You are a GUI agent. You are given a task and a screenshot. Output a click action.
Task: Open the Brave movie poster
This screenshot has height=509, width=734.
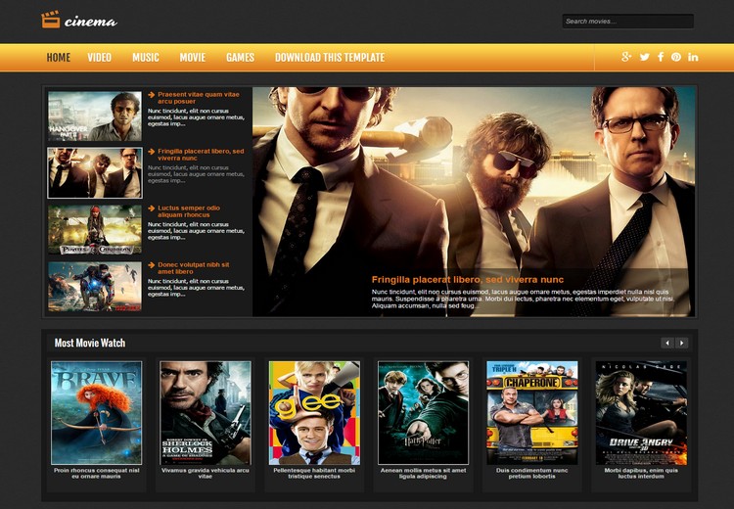[96, 412]
